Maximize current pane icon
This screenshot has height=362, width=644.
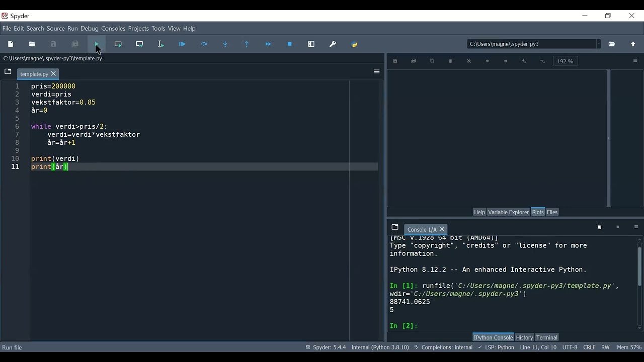(x=311, y=44)
